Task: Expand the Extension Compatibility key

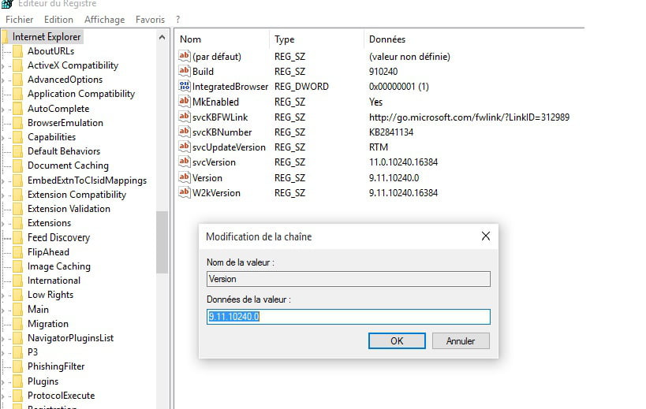Action: tap(3, 195)
